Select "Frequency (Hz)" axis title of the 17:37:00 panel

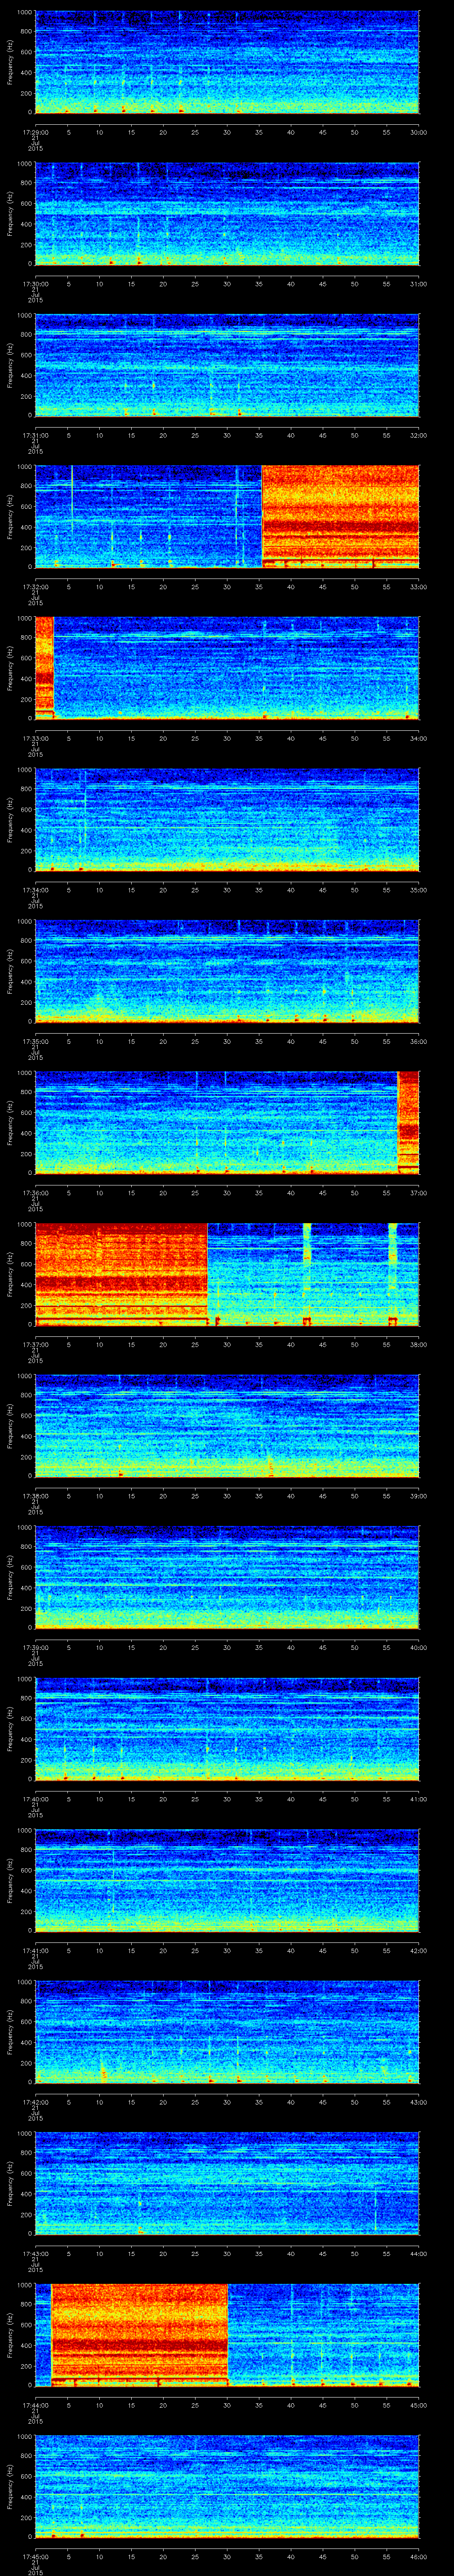[x=10, y=1274]
